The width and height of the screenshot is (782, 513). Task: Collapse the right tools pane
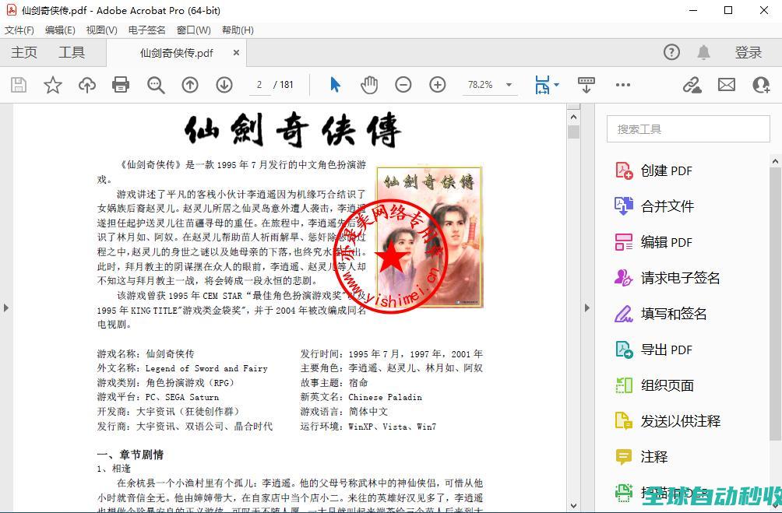tap(587, 307)
